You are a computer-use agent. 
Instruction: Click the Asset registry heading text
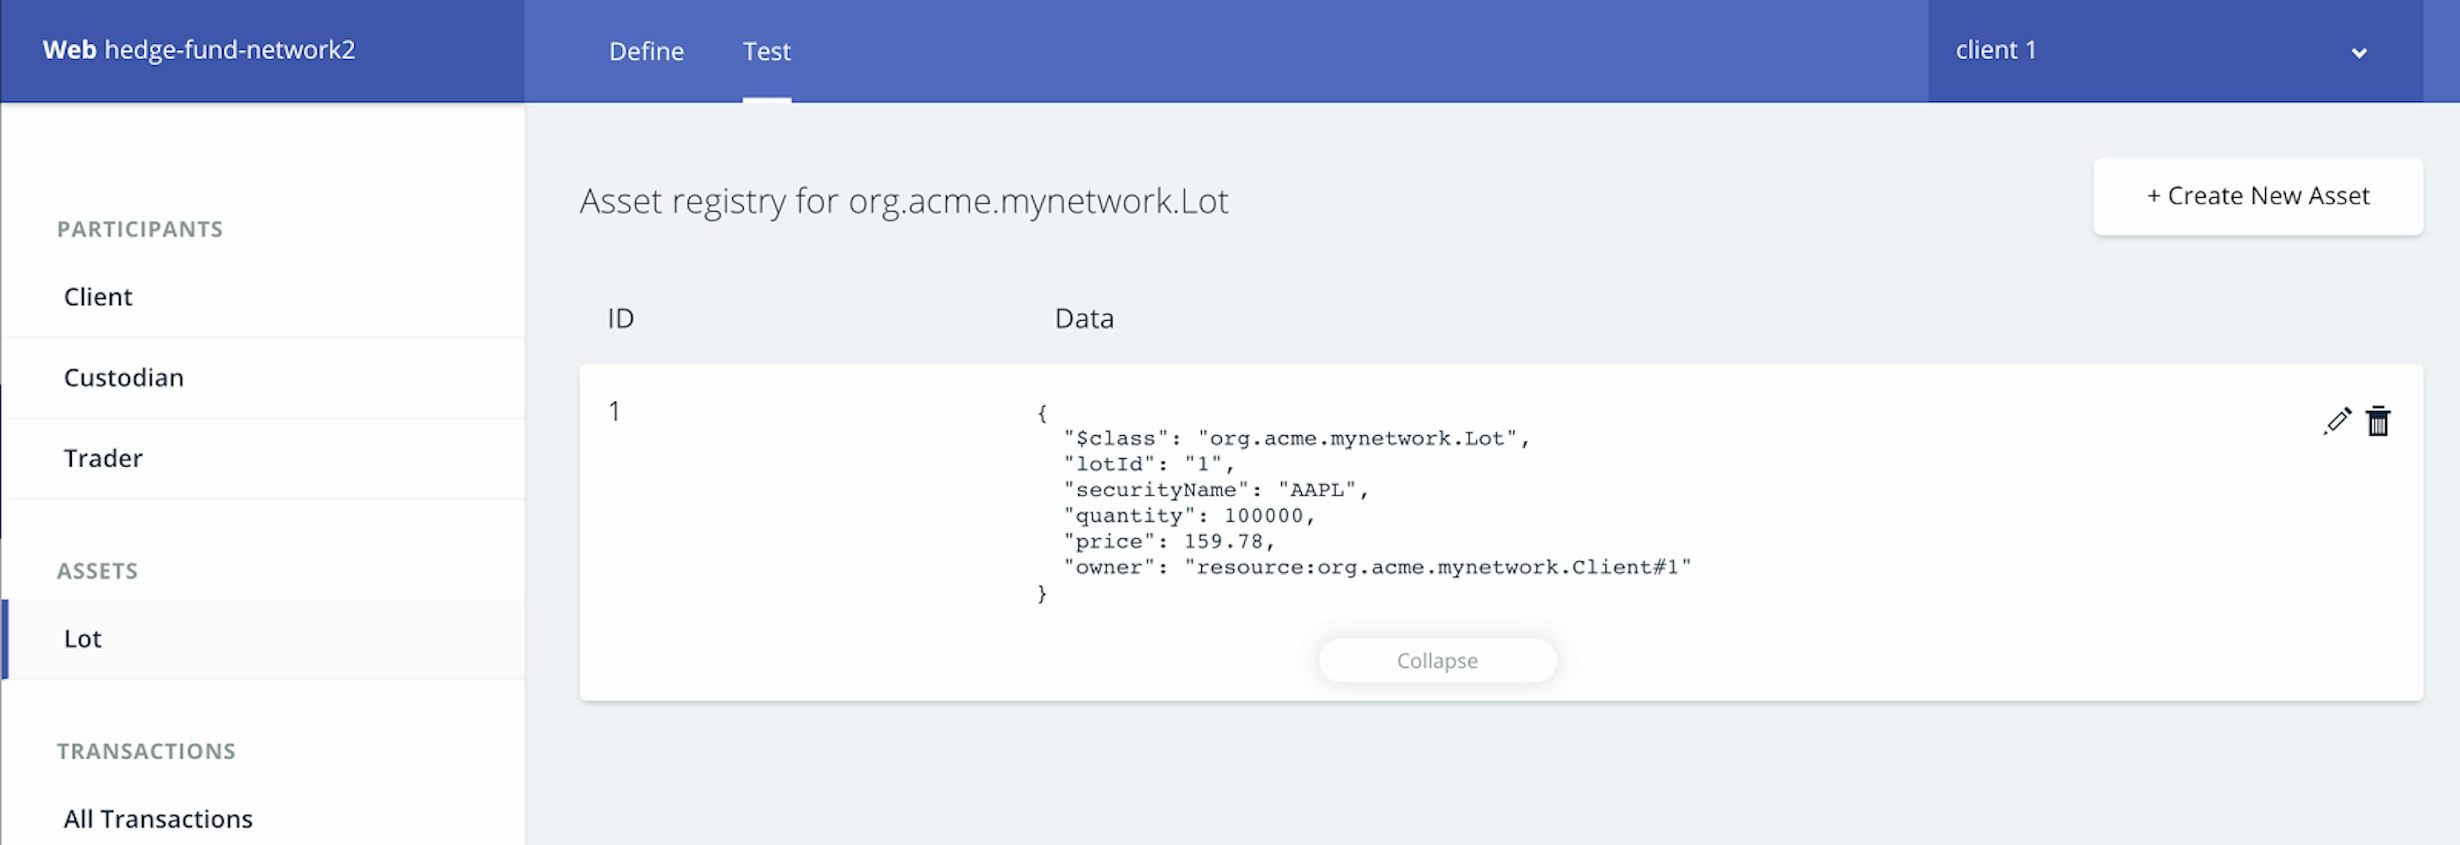pos(903,201)
